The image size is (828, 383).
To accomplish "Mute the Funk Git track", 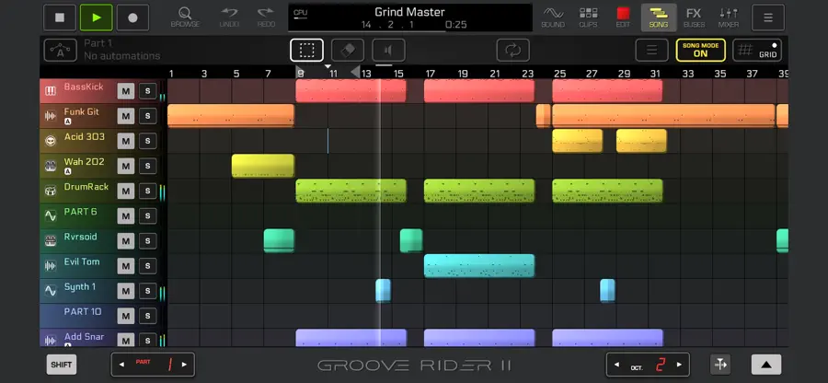I will click(x=126, y=116).
